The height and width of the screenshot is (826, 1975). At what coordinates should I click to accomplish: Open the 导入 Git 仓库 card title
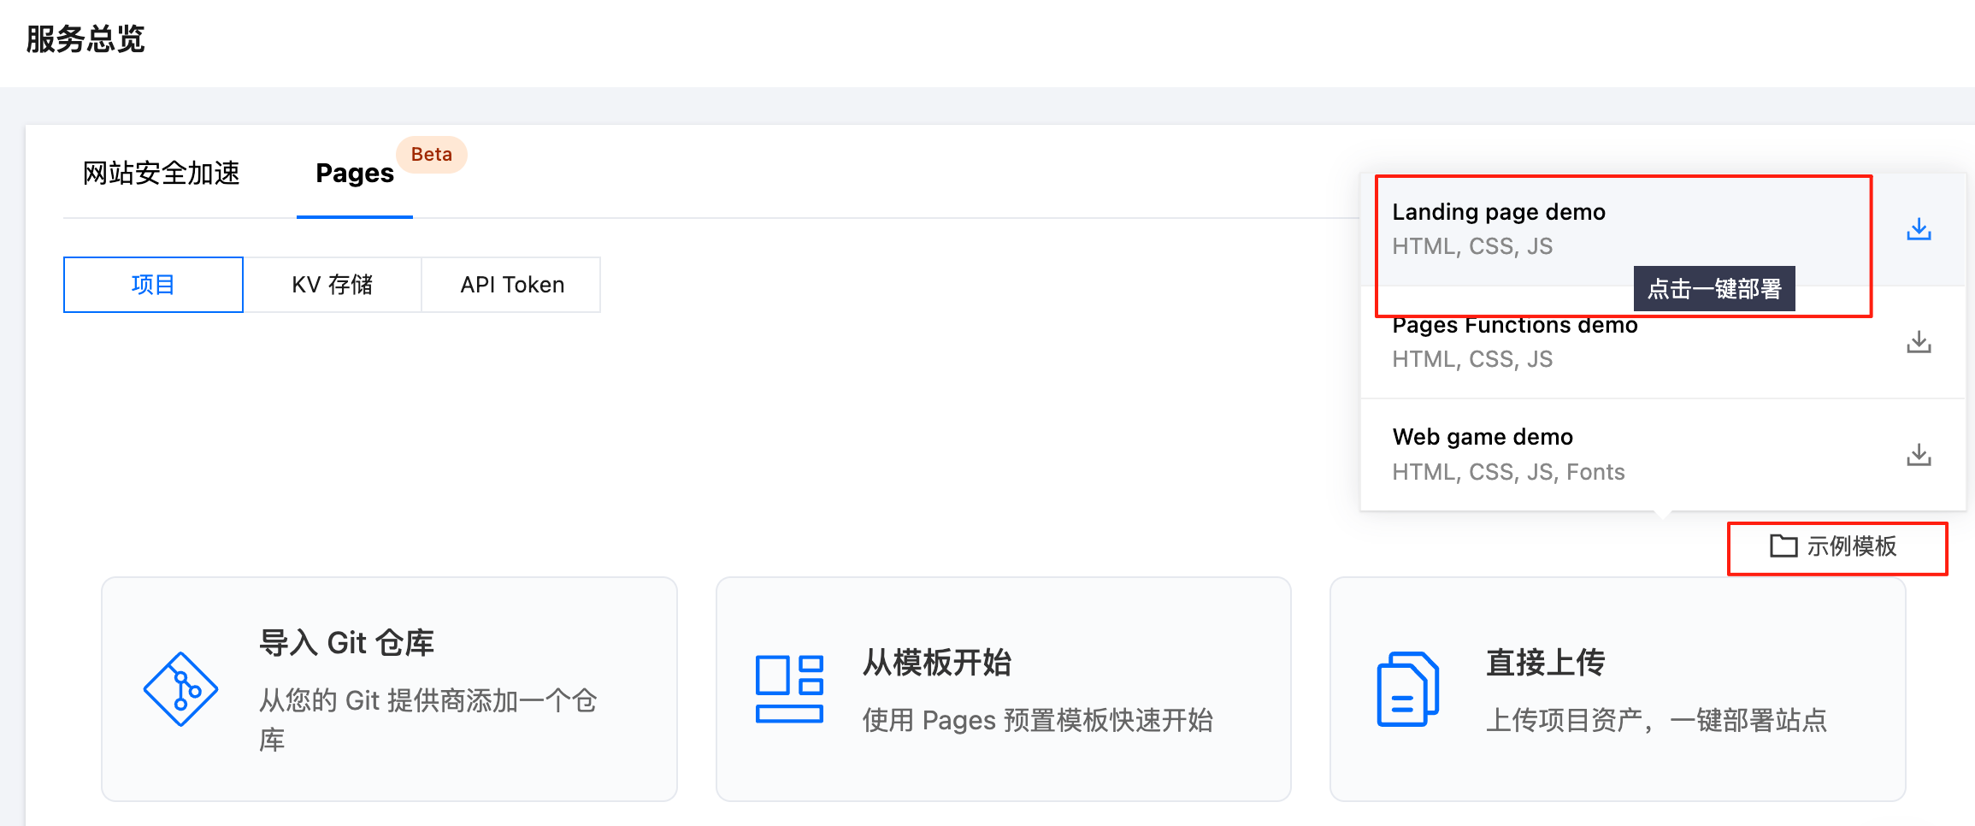346,643
